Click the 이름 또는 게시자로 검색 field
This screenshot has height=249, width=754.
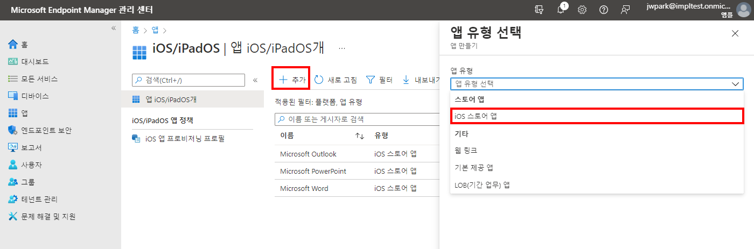357,119
